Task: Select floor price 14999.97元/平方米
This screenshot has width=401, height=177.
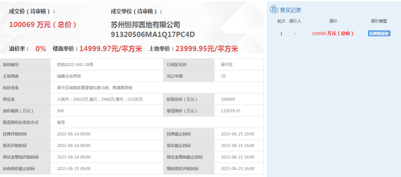Action: [111, 49]
